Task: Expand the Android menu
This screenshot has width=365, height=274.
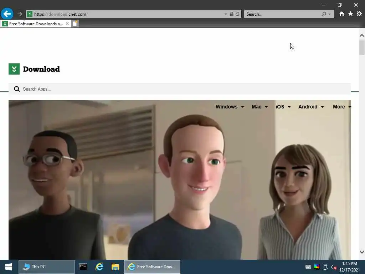Action: pos(311,107)
